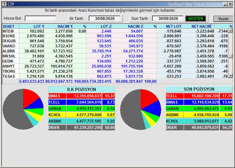235x168 pixels.
Task: Click the blue BIMAS label in SON POZISYON
Action: [x=175, y=102]
